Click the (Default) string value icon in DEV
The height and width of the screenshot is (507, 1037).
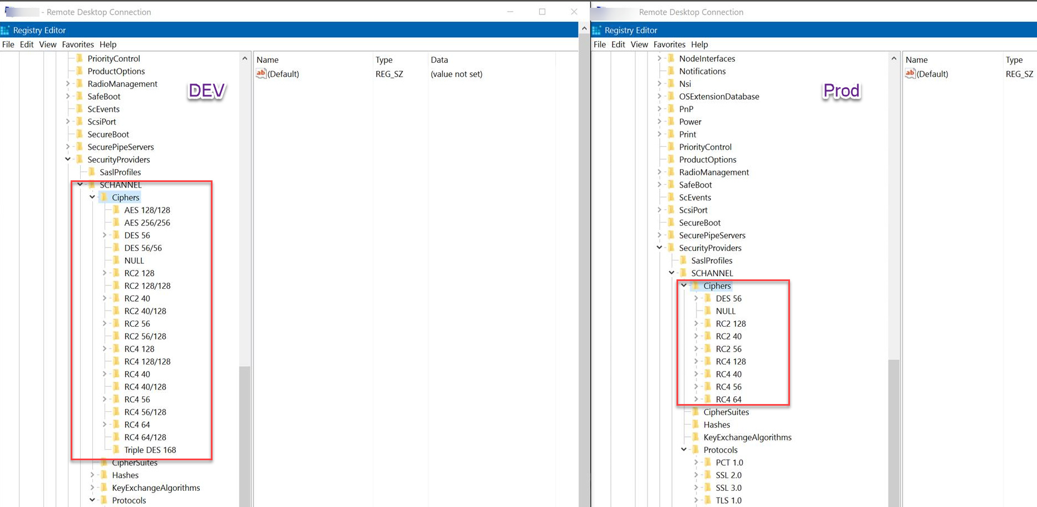[x=261, y=73]
